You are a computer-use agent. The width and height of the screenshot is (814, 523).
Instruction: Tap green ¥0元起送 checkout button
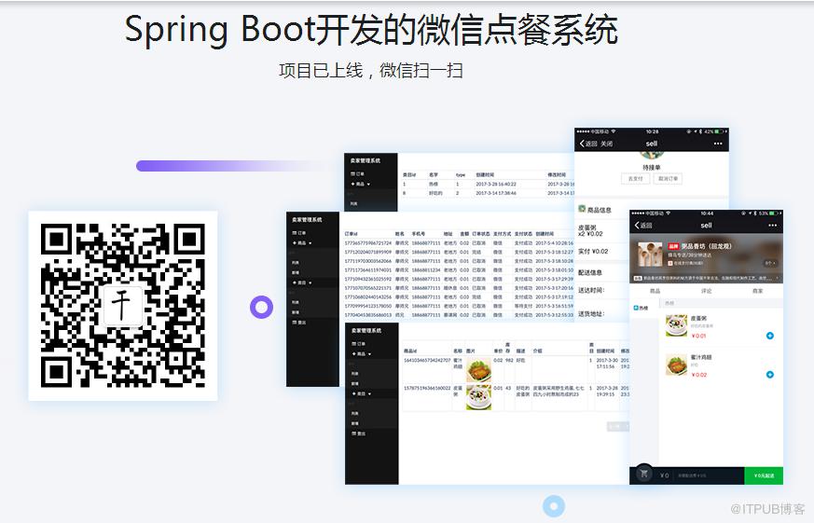(x=764, y=475)
